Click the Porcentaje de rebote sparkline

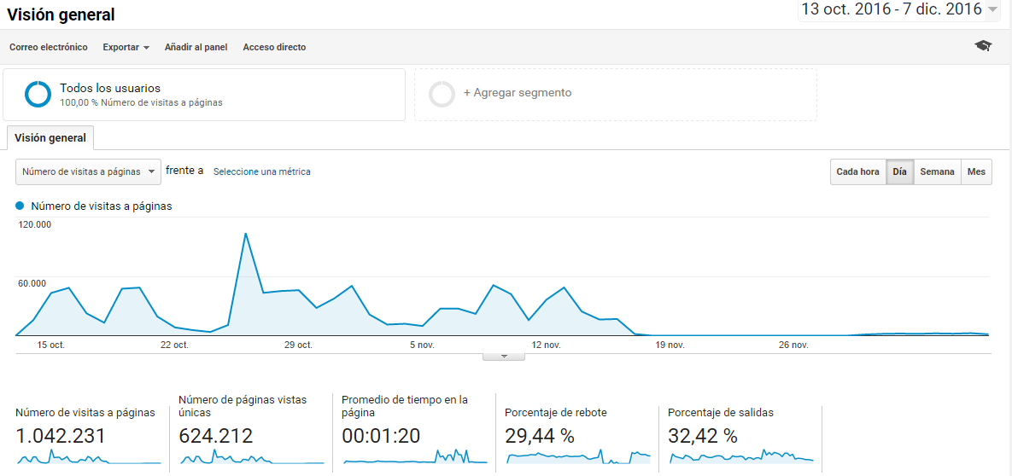(578, 456)
